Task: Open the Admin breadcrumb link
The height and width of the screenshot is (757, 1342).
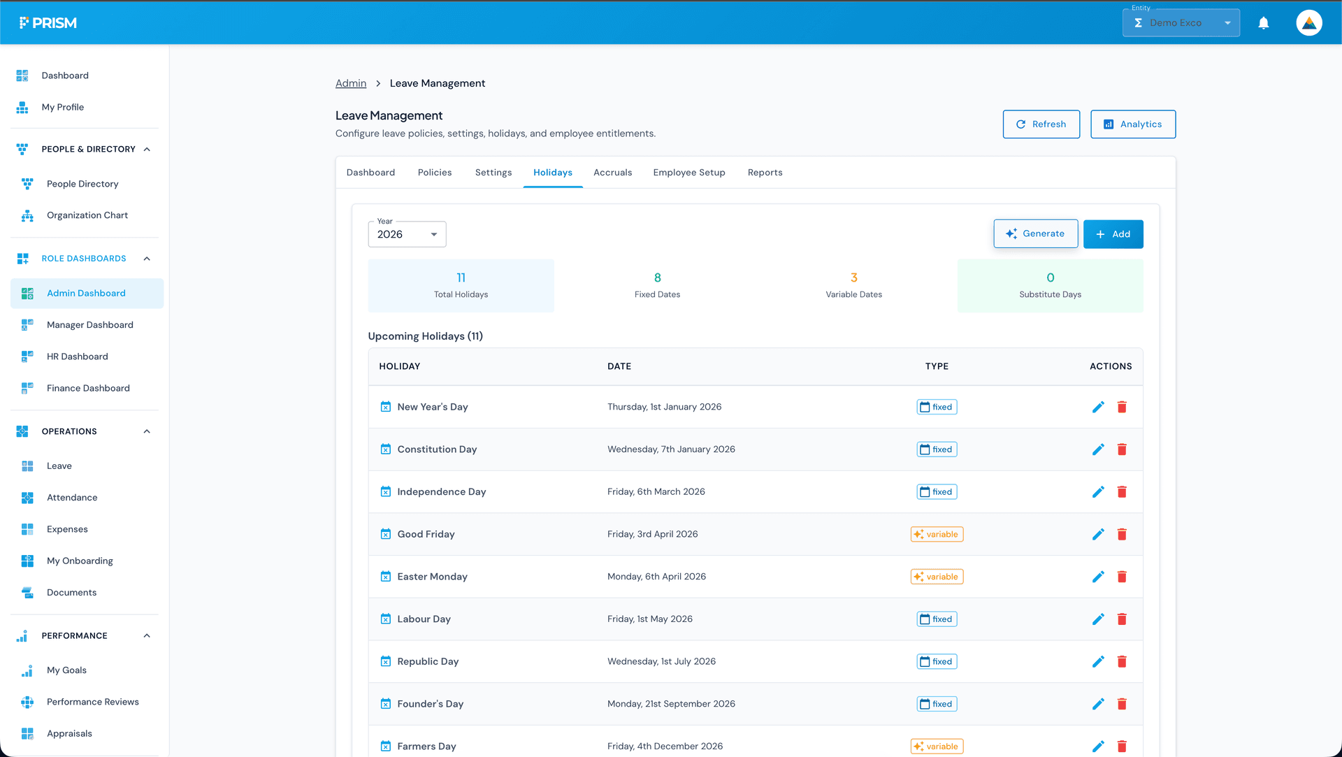Action: point(351,82)
